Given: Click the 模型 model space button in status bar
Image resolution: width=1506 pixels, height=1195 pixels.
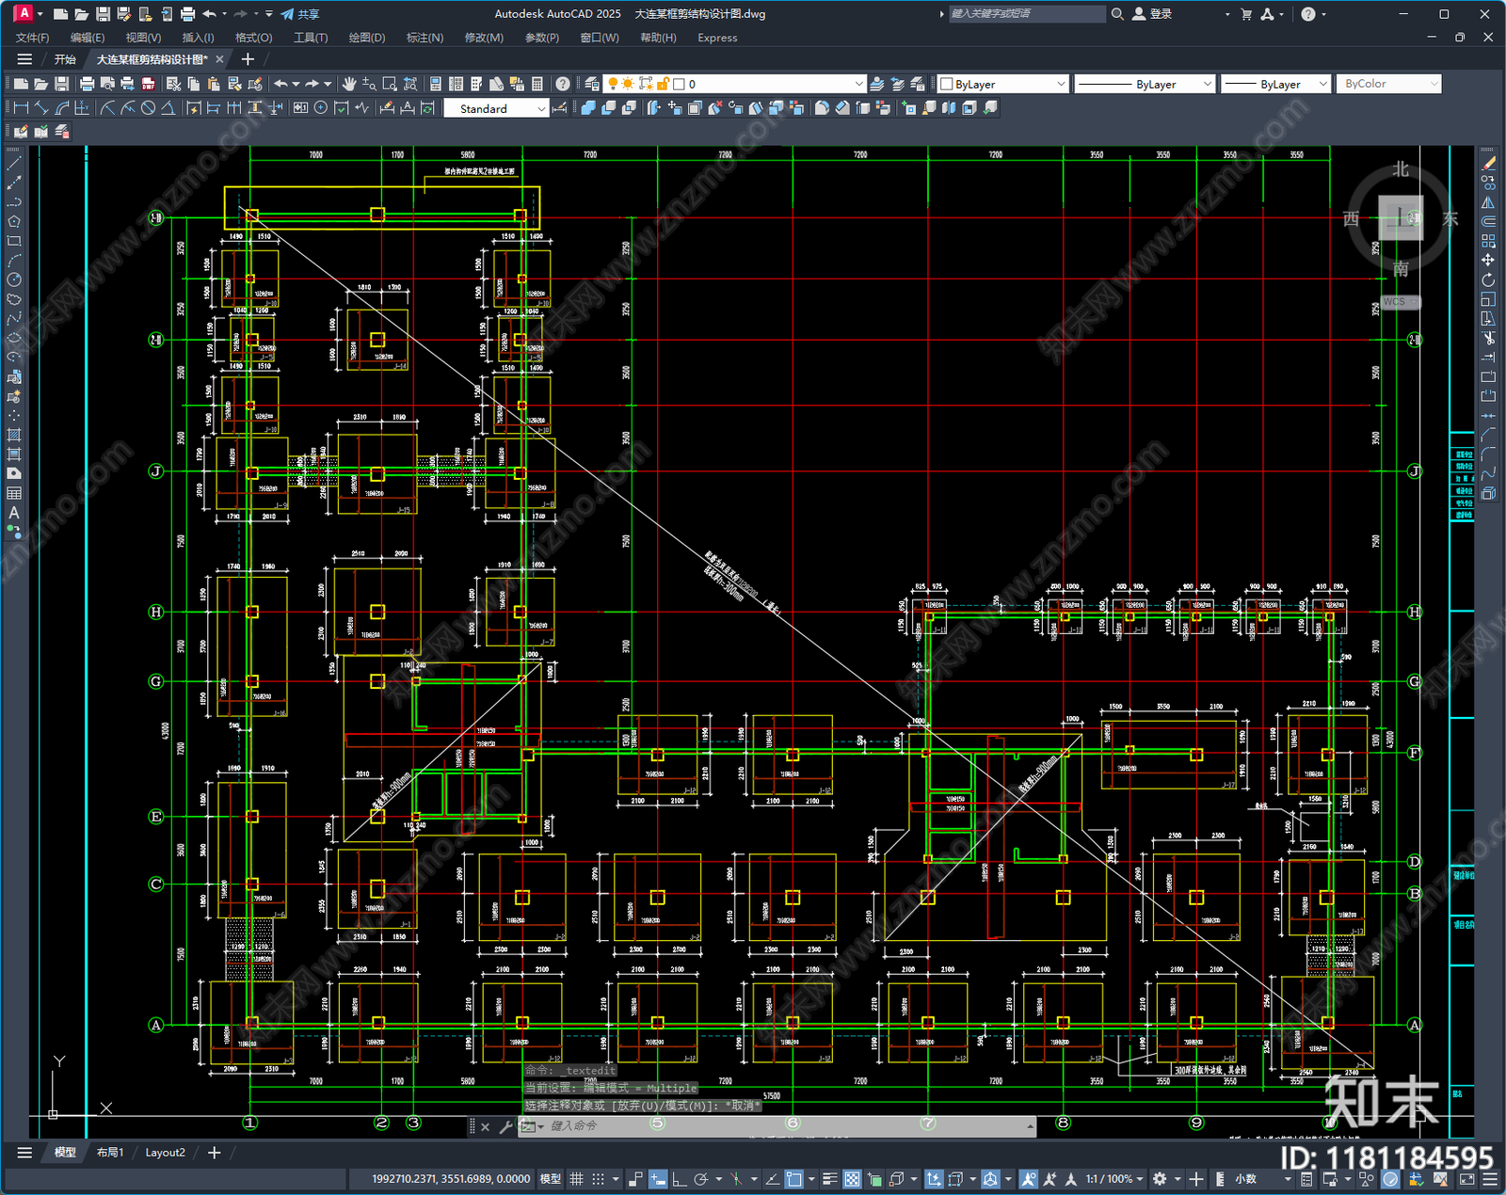Looking at the screenshot, I should click(551, 1179).
